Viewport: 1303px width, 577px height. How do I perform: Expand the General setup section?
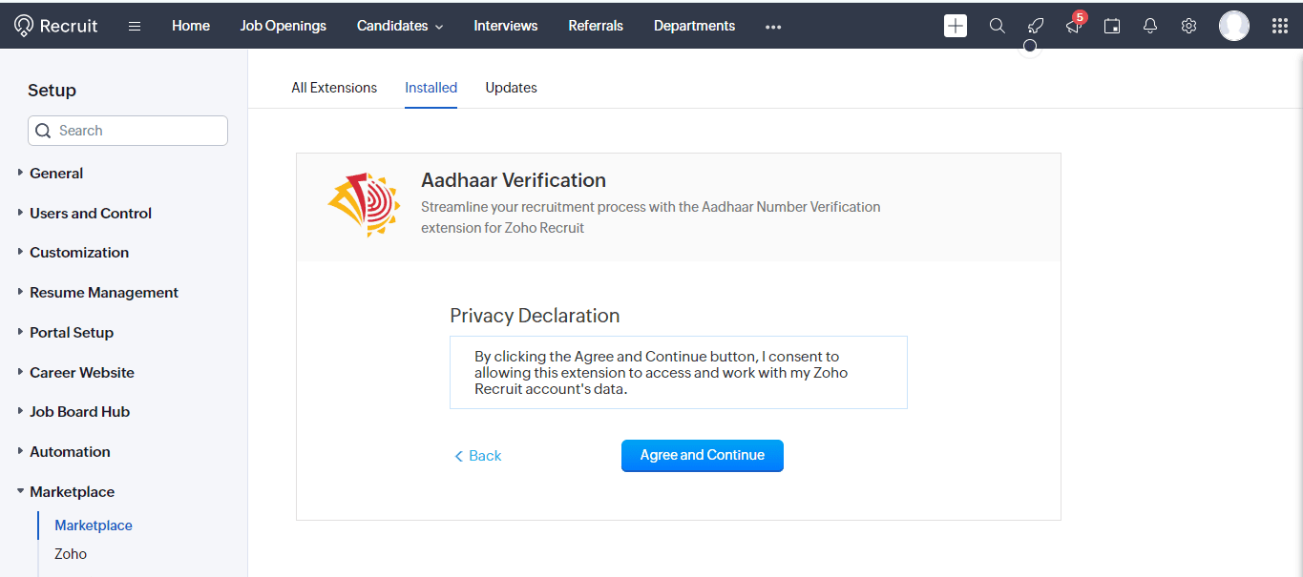click(56, 174)
